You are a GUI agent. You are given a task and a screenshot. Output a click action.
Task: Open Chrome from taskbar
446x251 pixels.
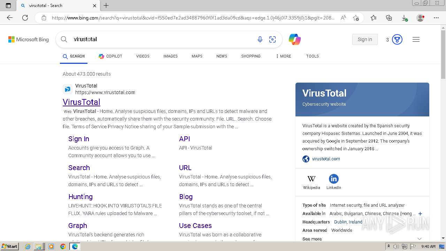[x=63, y=246]
